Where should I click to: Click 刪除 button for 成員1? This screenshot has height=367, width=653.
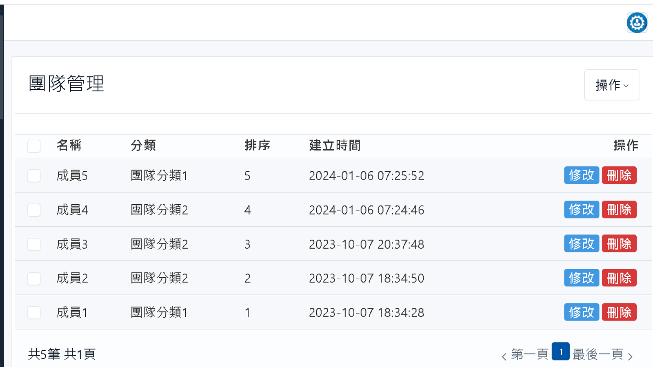click(x=619, y=312)
